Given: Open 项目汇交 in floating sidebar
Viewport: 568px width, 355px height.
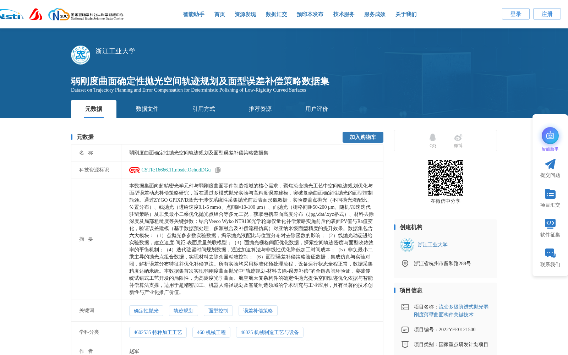Looking at the screenshot, I should click(550, 198).
